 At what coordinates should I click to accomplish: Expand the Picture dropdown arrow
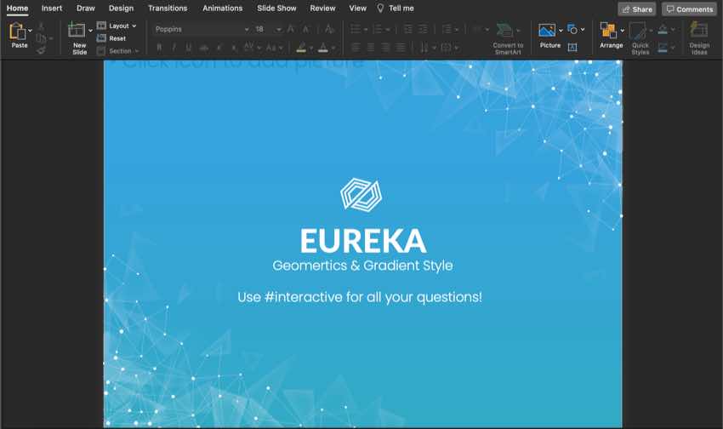pyautogui.click(x=561, y=31)
